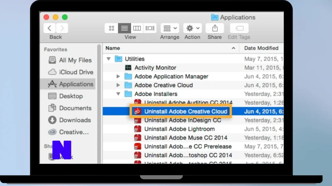Select Uninstall Adobe Creative Cloud
This screenshot has height=186, width=332.
click(186, 111)
